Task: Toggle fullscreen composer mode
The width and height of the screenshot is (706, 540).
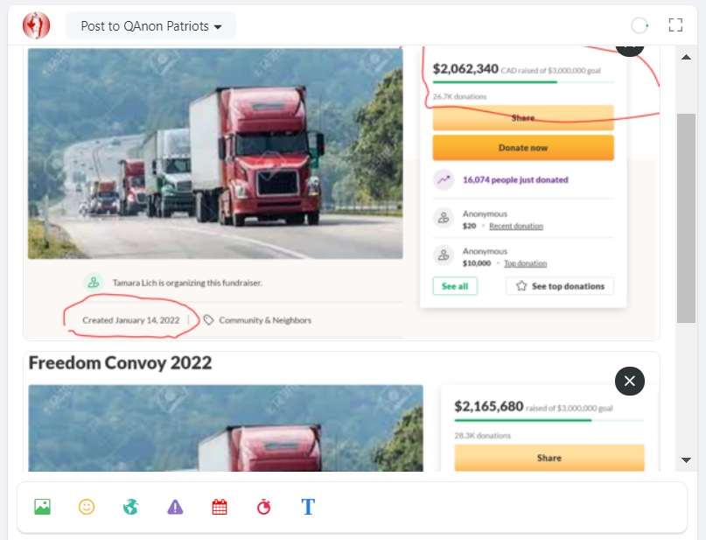Action: (675, 25)
